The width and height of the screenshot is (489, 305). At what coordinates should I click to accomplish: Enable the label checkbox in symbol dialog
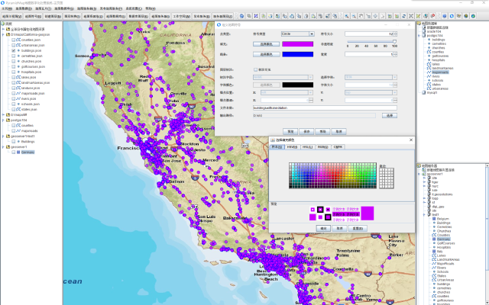(255, 69)
